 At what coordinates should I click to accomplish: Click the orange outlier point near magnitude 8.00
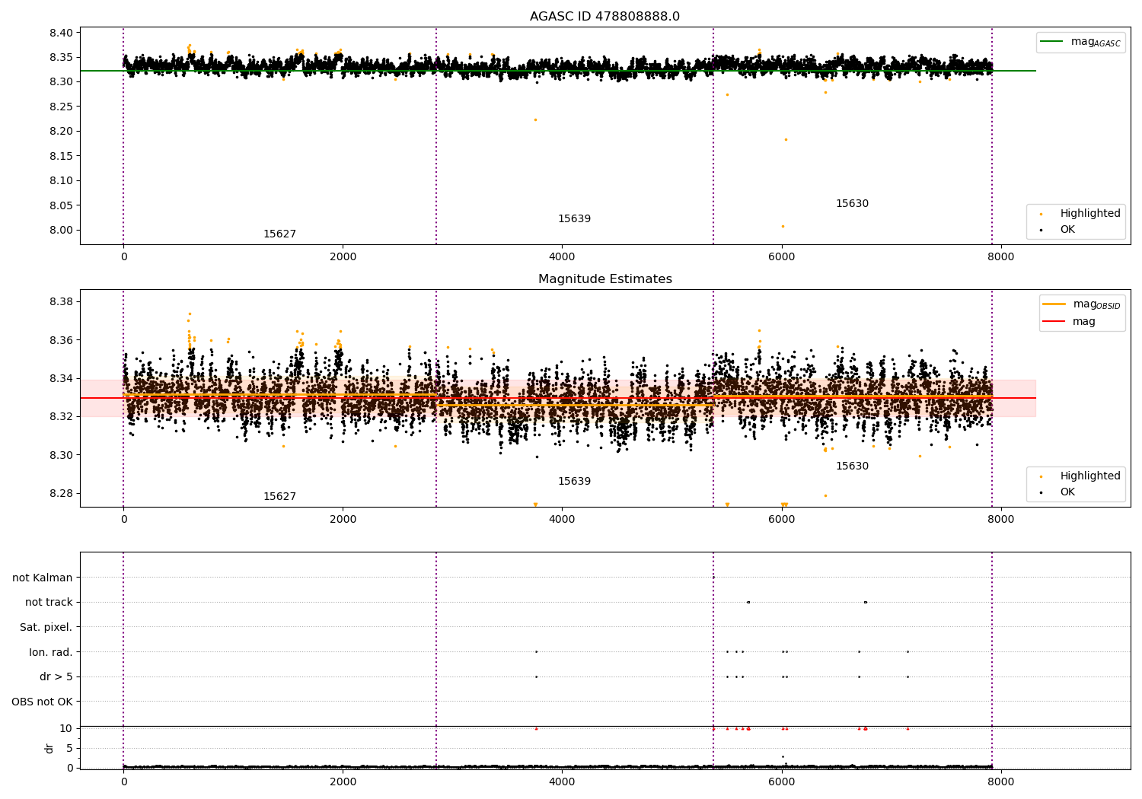click(x=783, y=226)
